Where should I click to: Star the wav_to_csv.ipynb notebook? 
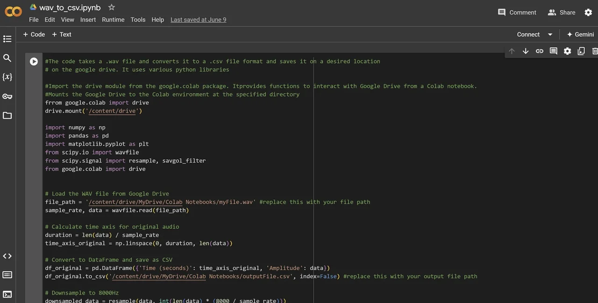(x=111, y=7)
